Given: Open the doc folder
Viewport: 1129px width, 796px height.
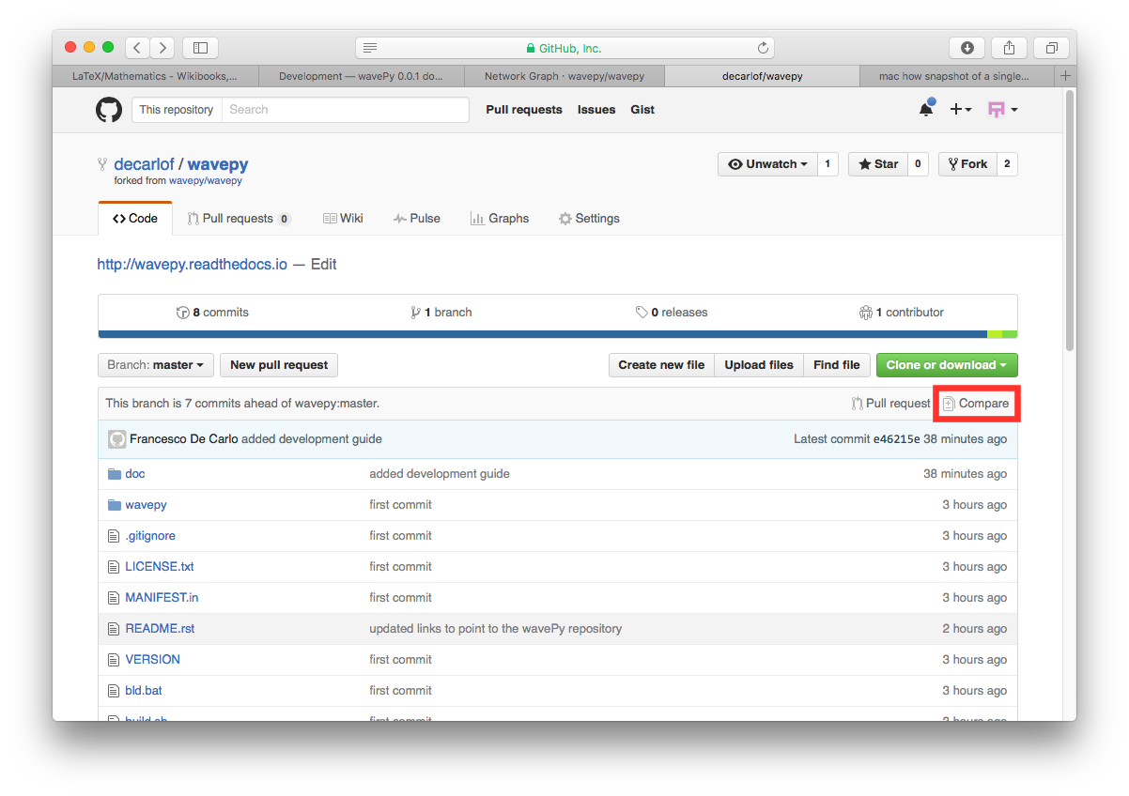Looking at the screenshot, I should click(135, 474).
